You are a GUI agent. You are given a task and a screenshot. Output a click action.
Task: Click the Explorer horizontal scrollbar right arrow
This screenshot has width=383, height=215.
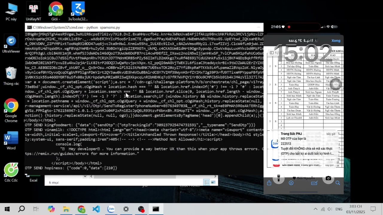click(215, 176)
